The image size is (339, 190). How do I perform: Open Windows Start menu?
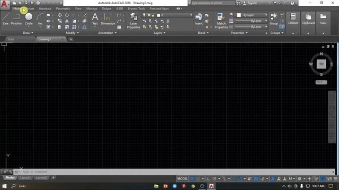pyautogui.click(x=4, y=186)
